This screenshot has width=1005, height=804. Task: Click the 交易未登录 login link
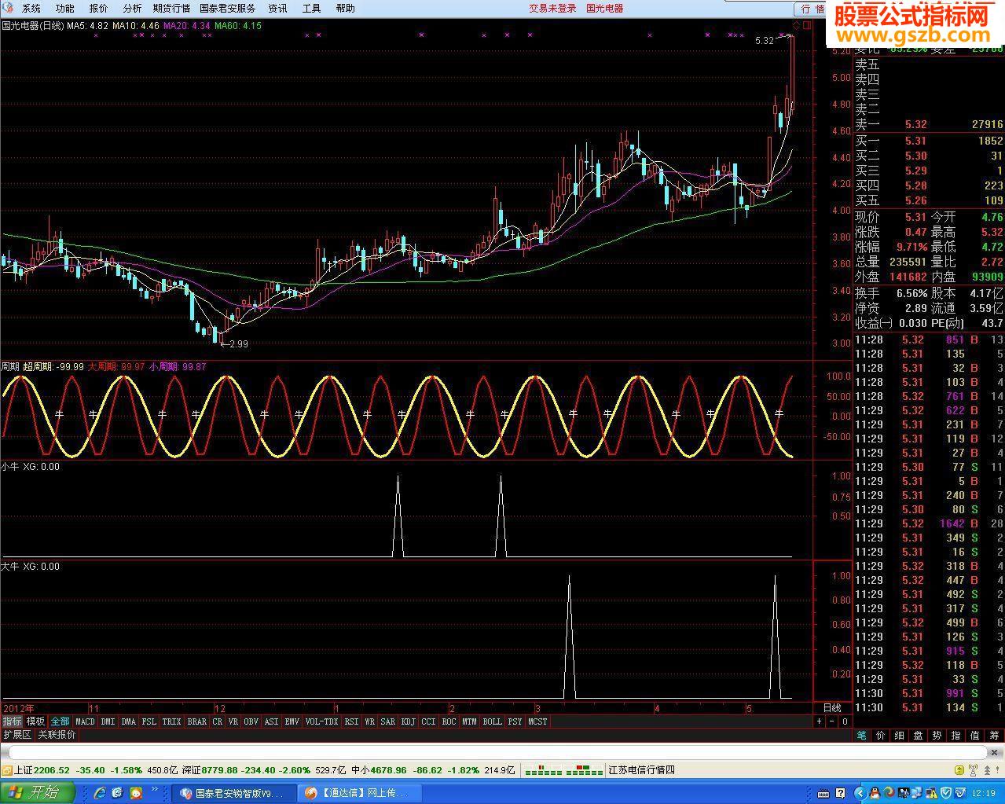(x=552, y=9)
